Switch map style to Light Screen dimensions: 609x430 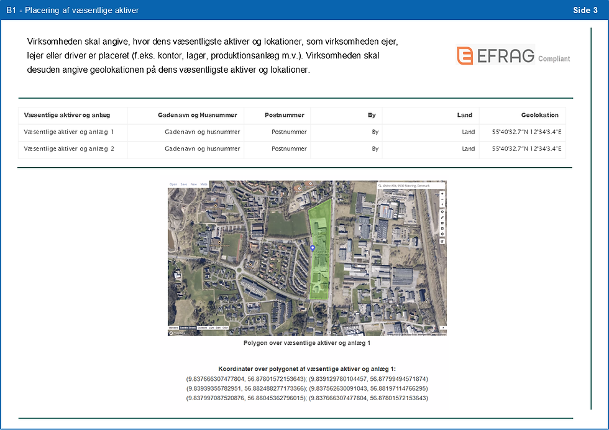pos(211,328)
